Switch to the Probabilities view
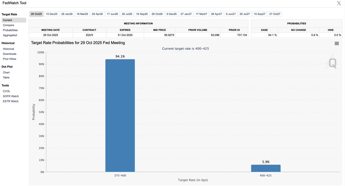The width and height of the screenshot is (345, 186). 10,30
